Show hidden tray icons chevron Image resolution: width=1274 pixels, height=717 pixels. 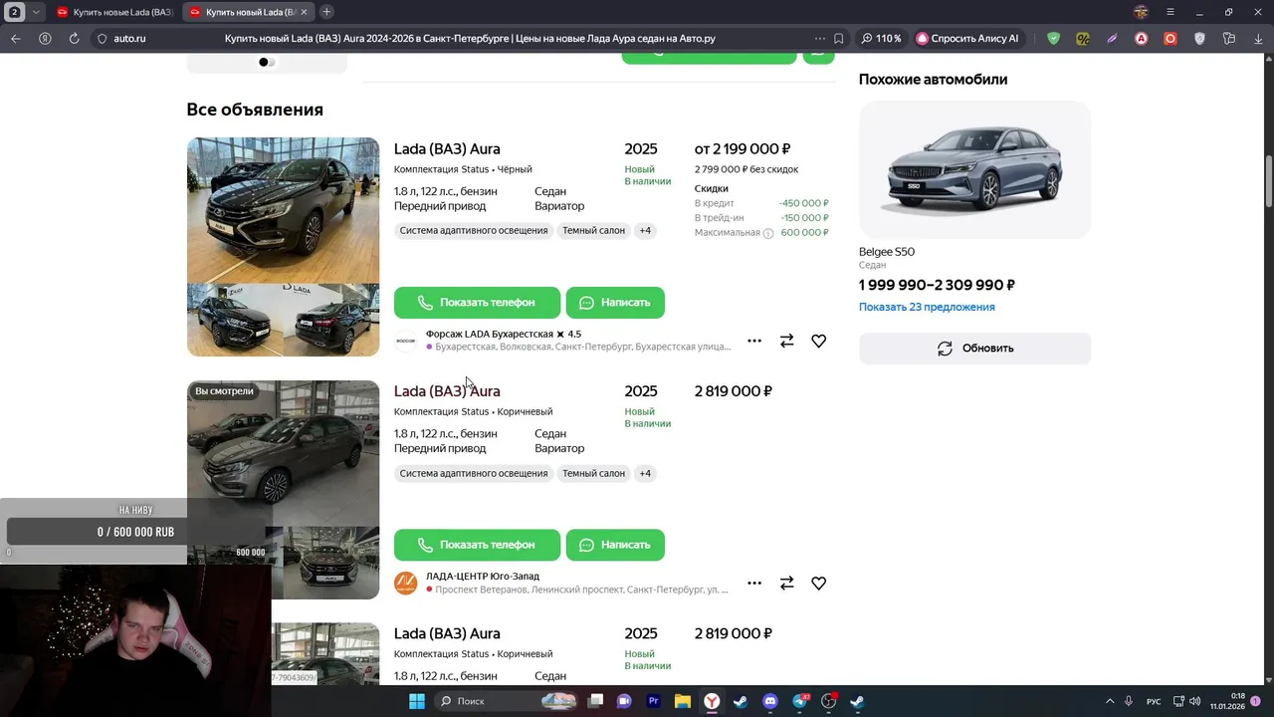pyautogui.click(x=1110, y=701)
